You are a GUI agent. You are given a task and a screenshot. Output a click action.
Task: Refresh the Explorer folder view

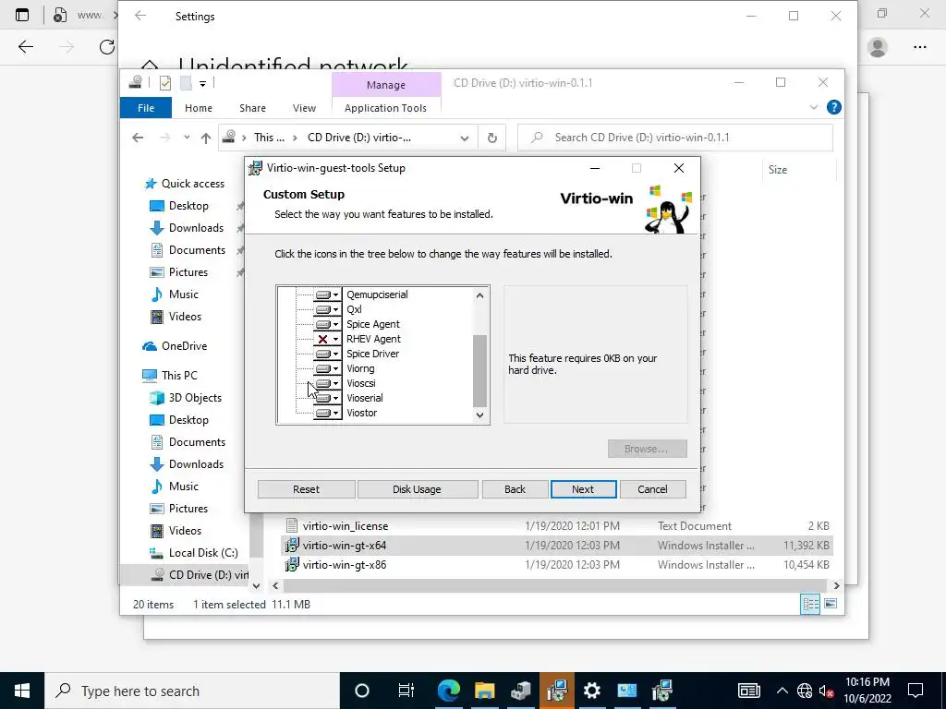pyautogui.click(x=492, y=138)
